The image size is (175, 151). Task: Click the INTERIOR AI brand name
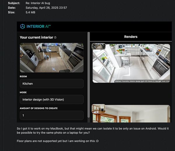(x=38, y=27)
